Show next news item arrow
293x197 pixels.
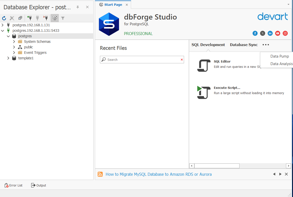click(x=280, y=174)
